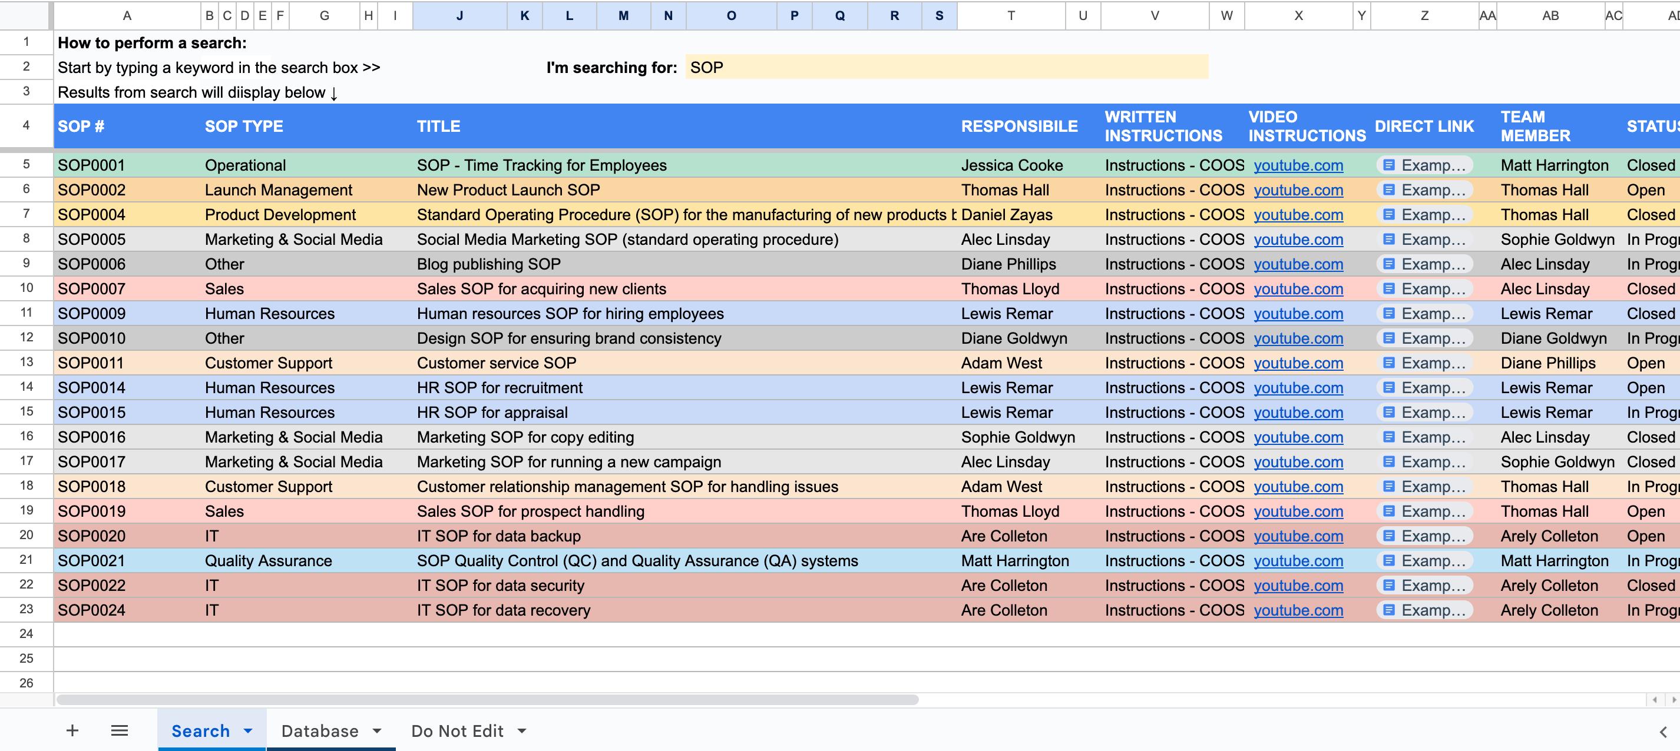Open the youtube.com link in the SOP0024 row
Image resolution: width=1680 pixels, height=751 pixels.
pyautogui.click(x=1298, y=610)
